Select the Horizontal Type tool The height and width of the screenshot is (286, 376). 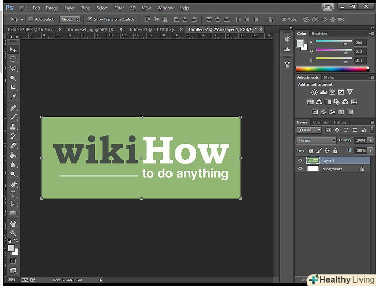click(x=13, y=194)
